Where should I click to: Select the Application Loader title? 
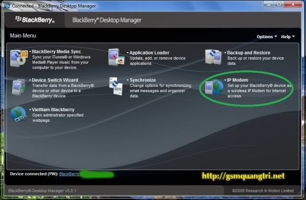tap(149, 53)
